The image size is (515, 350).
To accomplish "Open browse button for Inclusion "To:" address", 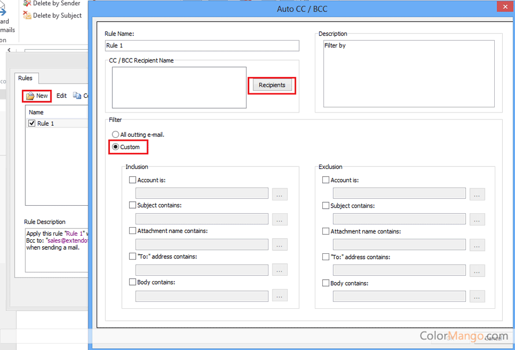I will click(279, 271).
